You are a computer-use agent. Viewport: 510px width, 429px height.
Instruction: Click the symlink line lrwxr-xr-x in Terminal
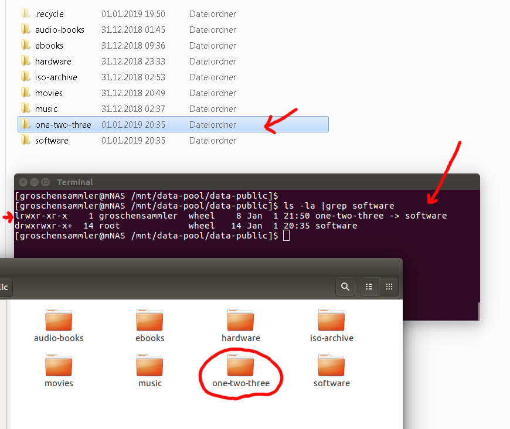pos(231,216)
